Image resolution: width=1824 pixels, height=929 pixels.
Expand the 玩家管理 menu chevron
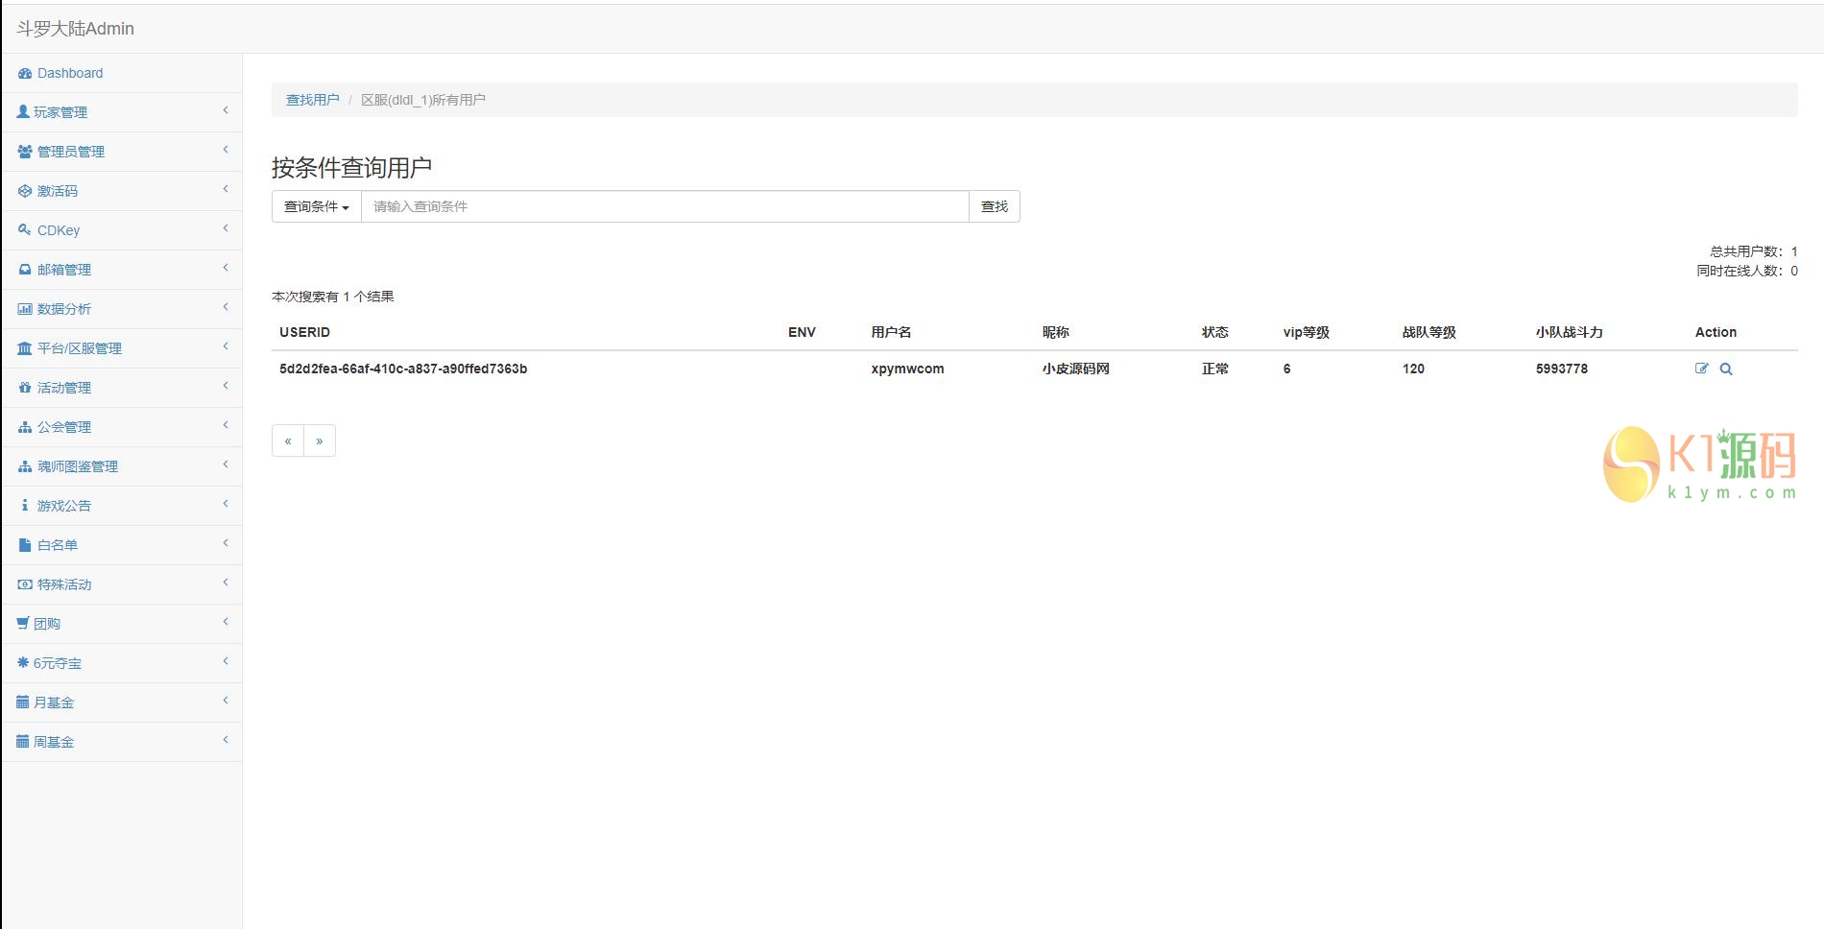pos(226,110)
